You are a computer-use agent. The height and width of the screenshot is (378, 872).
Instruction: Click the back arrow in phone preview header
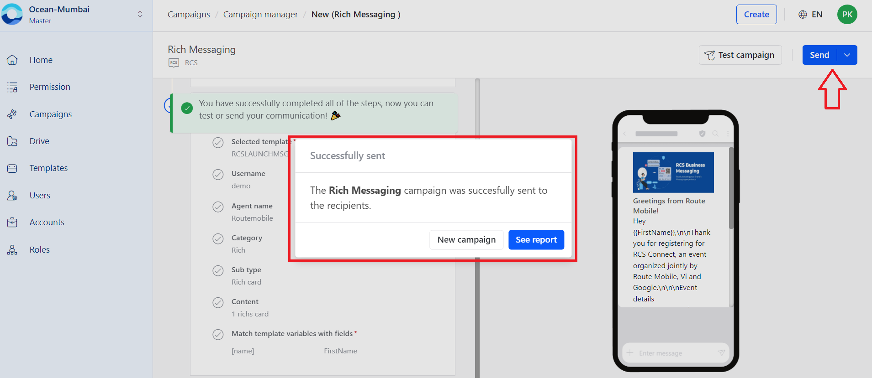coord(625,134)
